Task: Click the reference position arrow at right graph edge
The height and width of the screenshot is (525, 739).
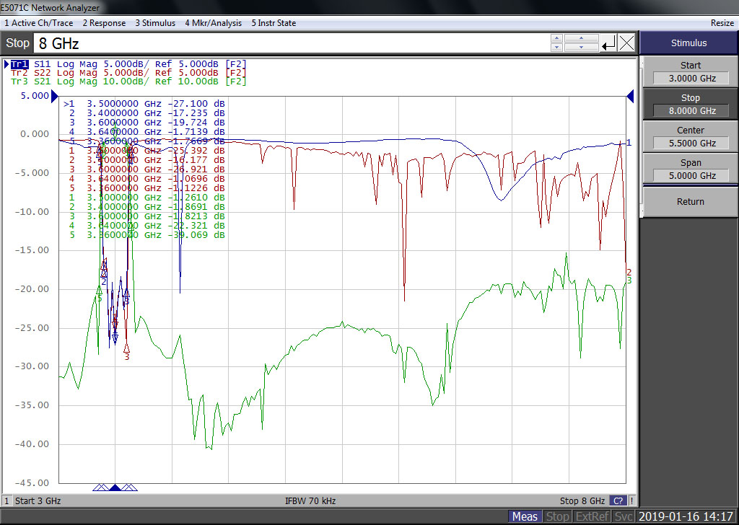Action: click(x=630, y=96)
